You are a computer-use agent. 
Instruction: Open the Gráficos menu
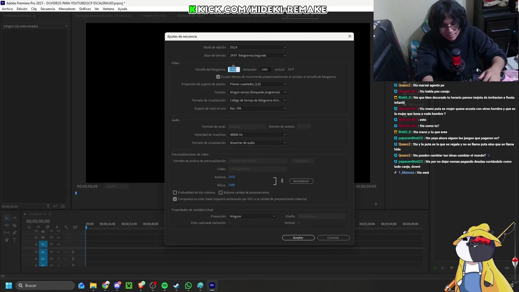(x=85, y=9)
